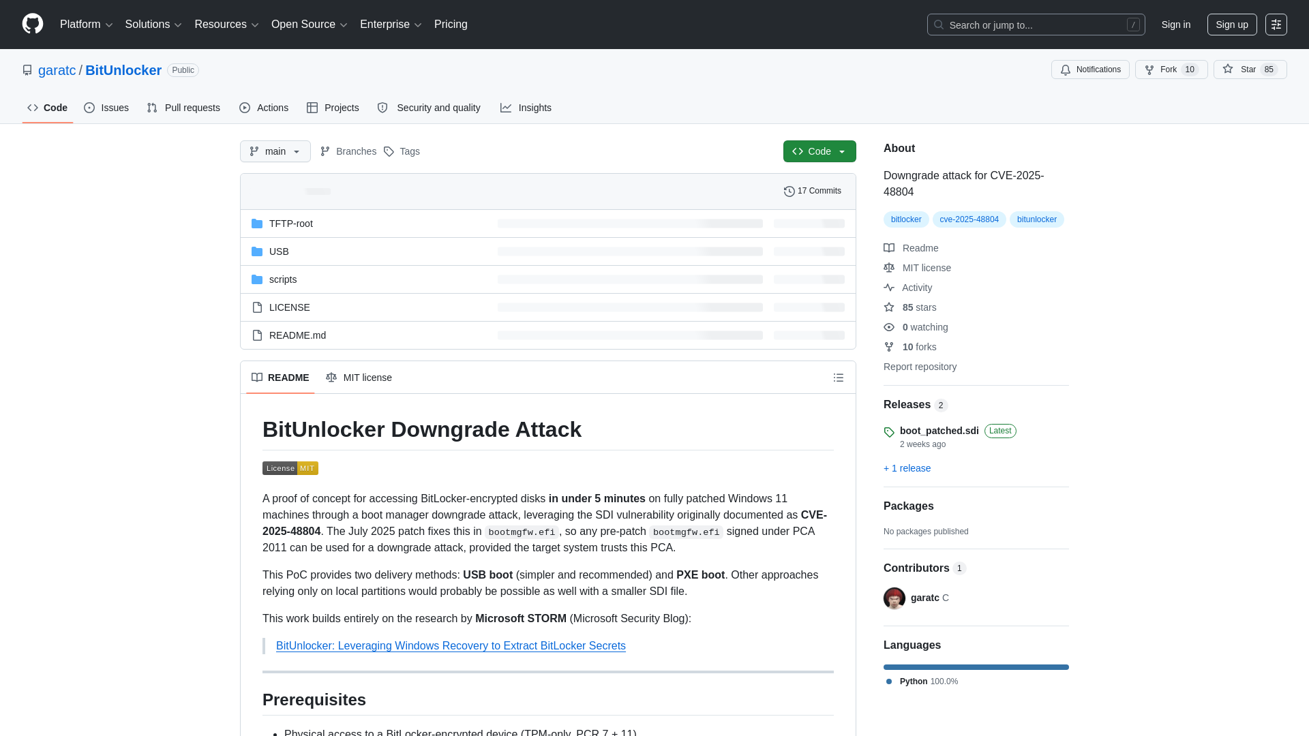
Task: Click the Python 100.0% language link
Action: [x=922, y=681]
